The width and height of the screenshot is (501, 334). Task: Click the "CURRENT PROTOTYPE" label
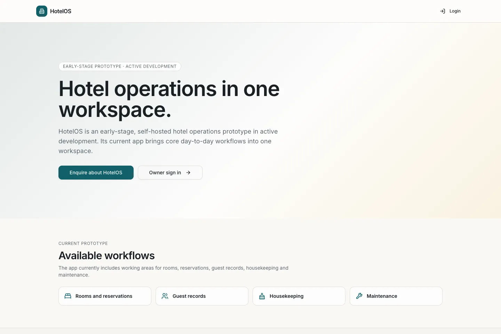pyautogui.click(x=83, y=244)
